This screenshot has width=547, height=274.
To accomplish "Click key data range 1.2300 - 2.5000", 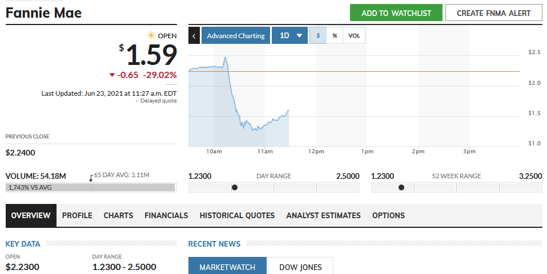I will tap(124, 267).
